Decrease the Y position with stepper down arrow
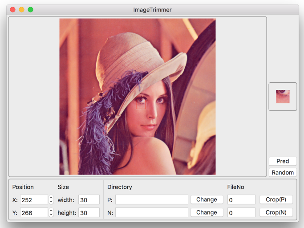 click(x=51, y=215)
